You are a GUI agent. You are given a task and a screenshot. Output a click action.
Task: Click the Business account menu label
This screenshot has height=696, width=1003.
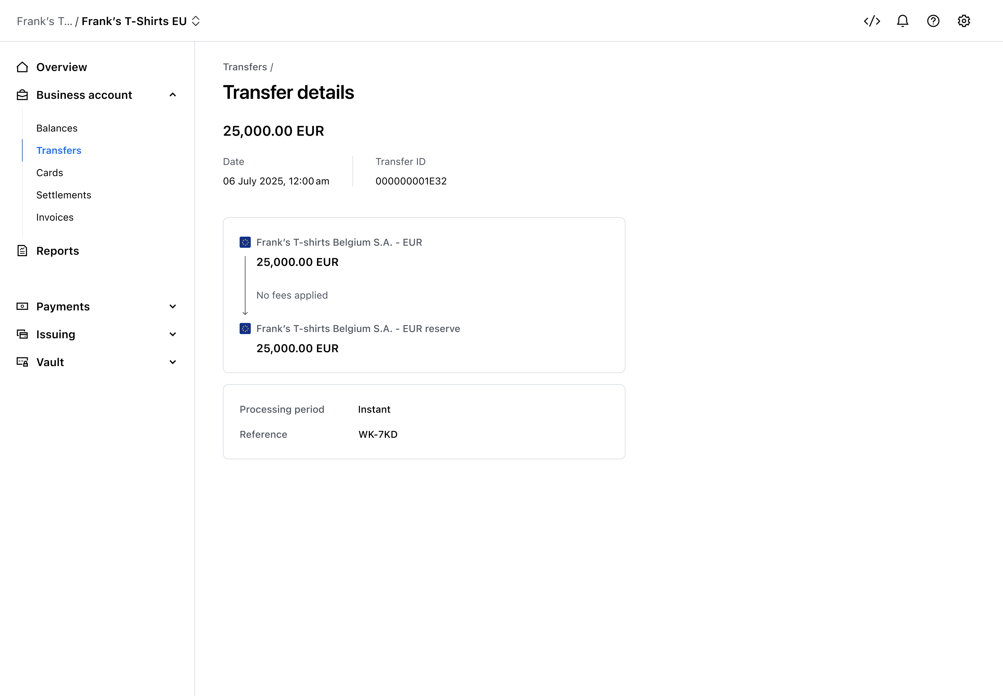tap(84, 95)
